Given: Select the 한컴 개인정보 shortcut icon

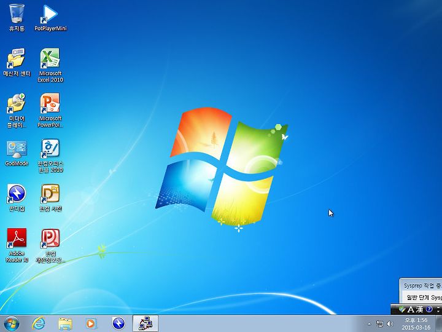Looking at the screenshot, I should (50, 245).
